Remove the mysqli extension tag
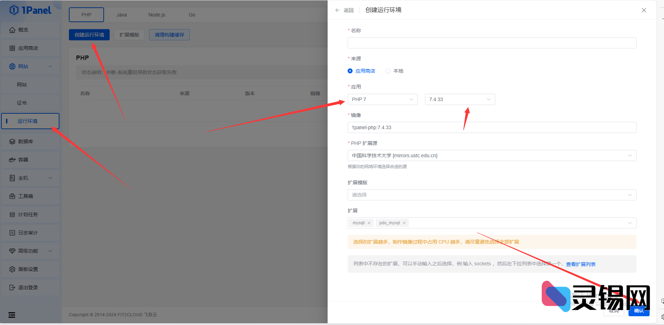 [369, 223]
